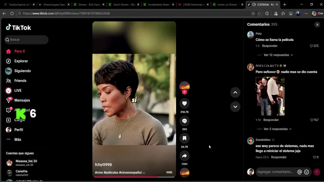This screenshot has height=182, width=324.
Task: Share the video with arrow icon
Action: pos(185,156)
